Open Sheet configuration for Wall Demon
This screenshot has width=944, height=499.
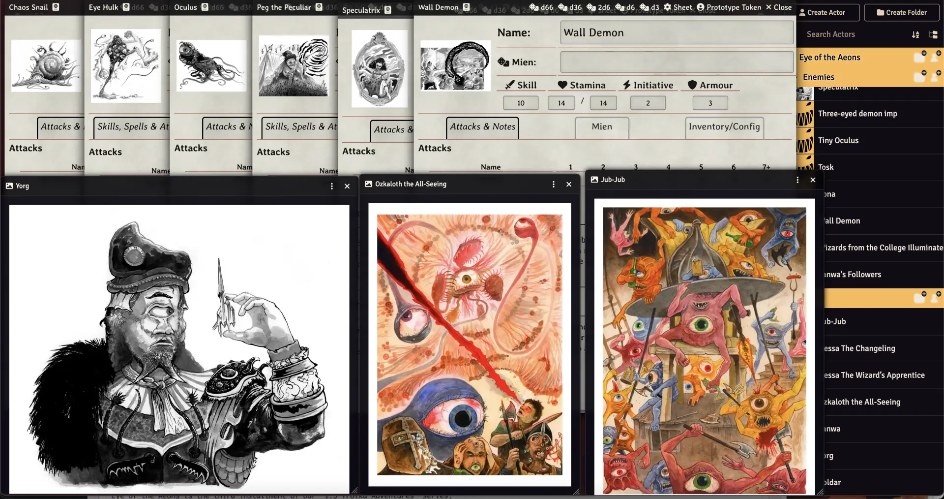[x=678, y=7]
